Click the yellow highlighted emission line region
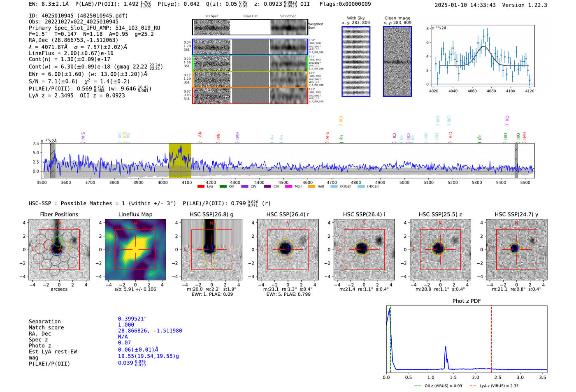This screenshot has width=576, height=392. click(x=180, y=161)
